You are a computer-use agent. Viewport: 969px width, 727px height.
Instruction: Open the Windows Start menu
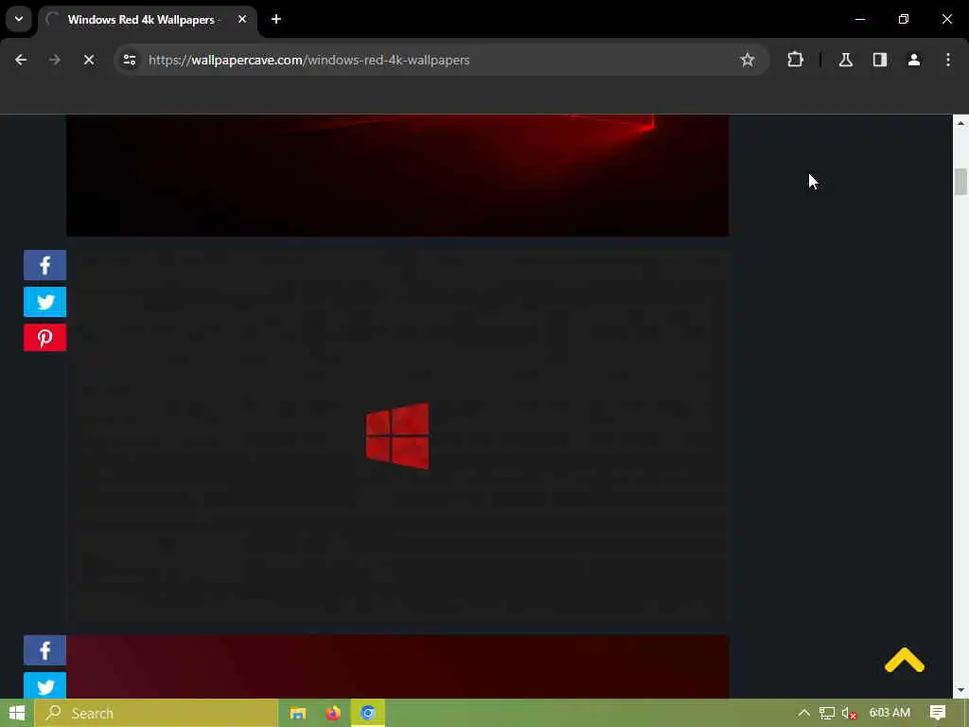[17, 713]
